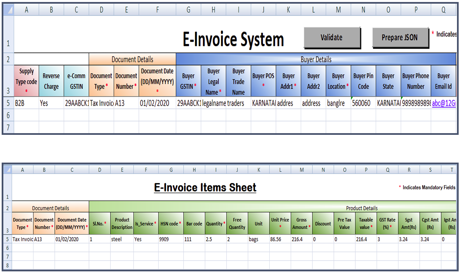
Task: Click the steel Product Description cell
Action: 122,239
